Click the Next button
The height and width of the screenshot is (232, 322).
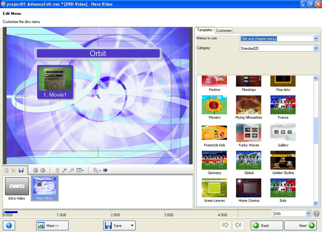click(300, 226)
